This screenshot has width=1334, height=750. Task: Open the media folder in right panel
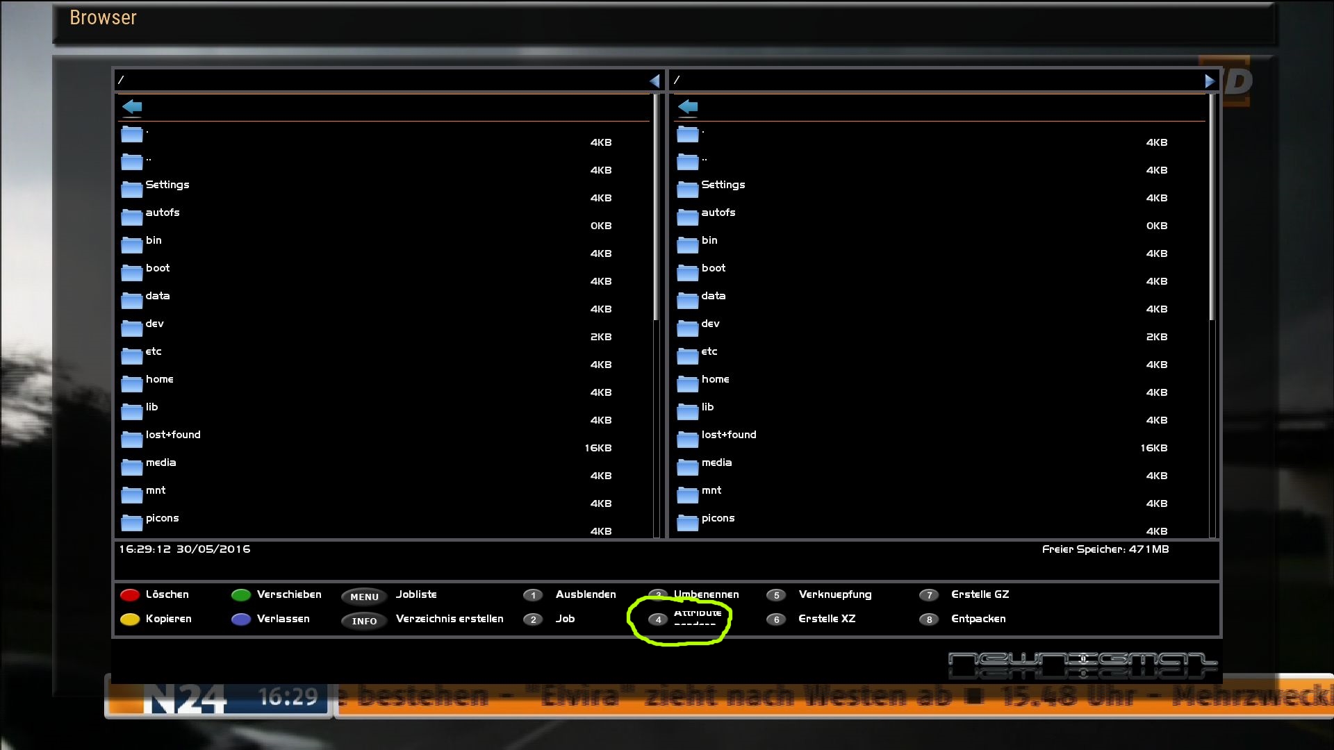click(x=716, y=463)
